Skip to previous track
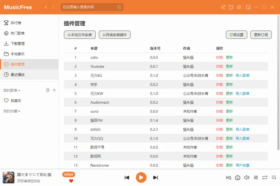Image resolution: width=280 pixels, height=186 pixels. click(x=127, y=178)
